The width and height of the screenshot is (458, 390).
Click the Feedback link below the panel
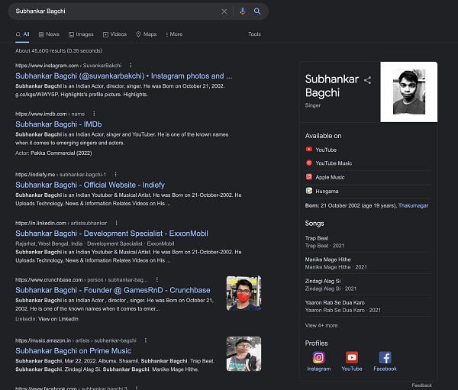pyautogui.click(x=422, y=385)
